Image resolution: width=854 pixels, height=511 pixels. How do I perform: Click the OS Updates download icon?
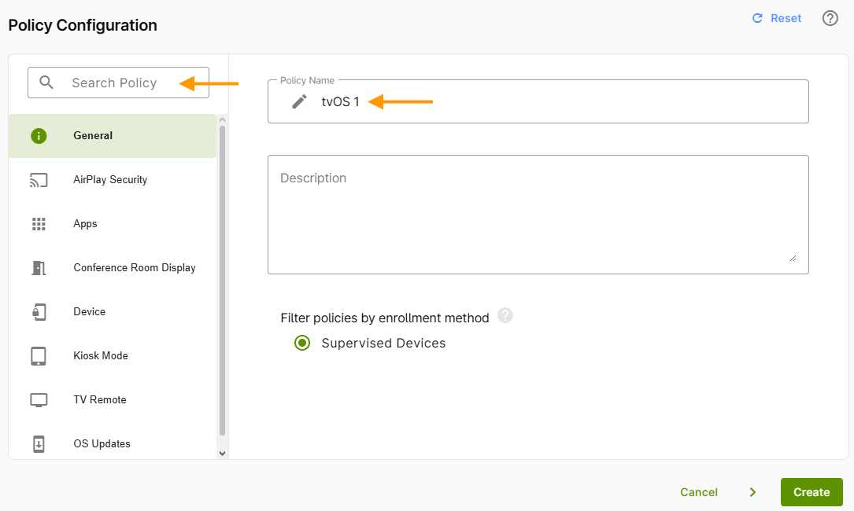point(39,444)
